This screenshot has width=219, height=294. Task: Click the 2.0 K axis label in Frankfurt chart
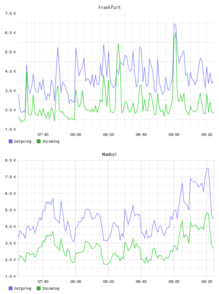(10, 110)
